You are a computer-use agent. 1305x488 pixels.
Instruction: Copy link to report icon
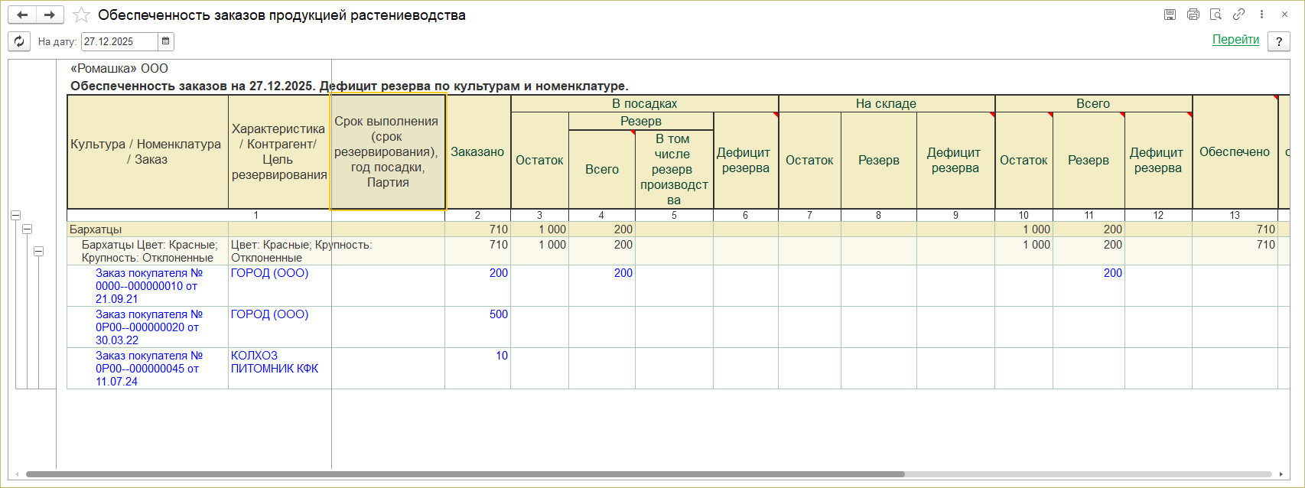point(1238,15)
